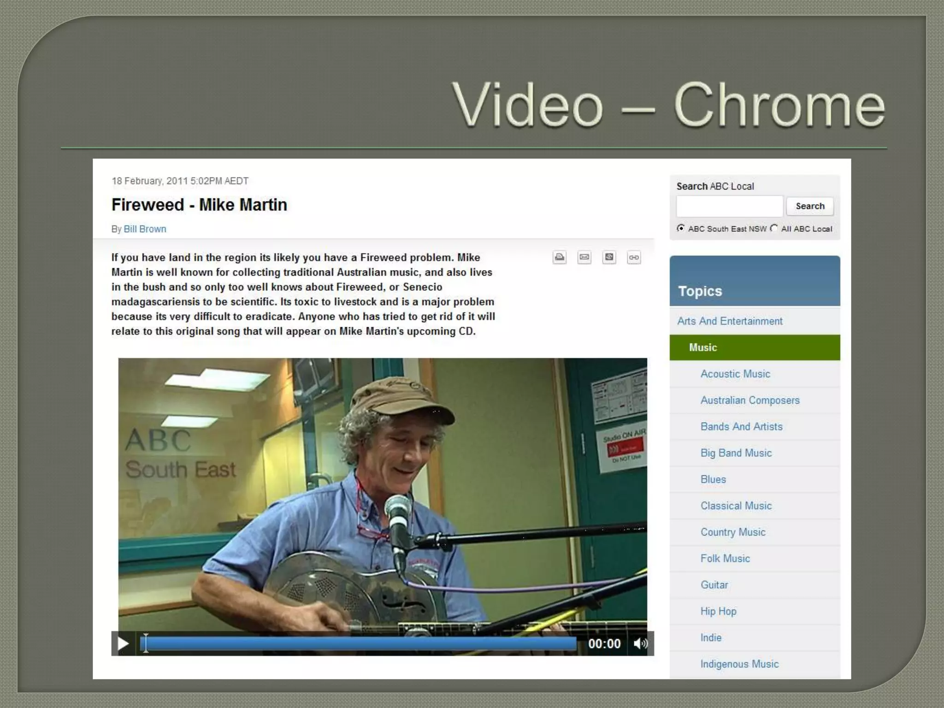Open the Bill Brown author link
This screenshot has width=944, height=708.
click(145, 229)
